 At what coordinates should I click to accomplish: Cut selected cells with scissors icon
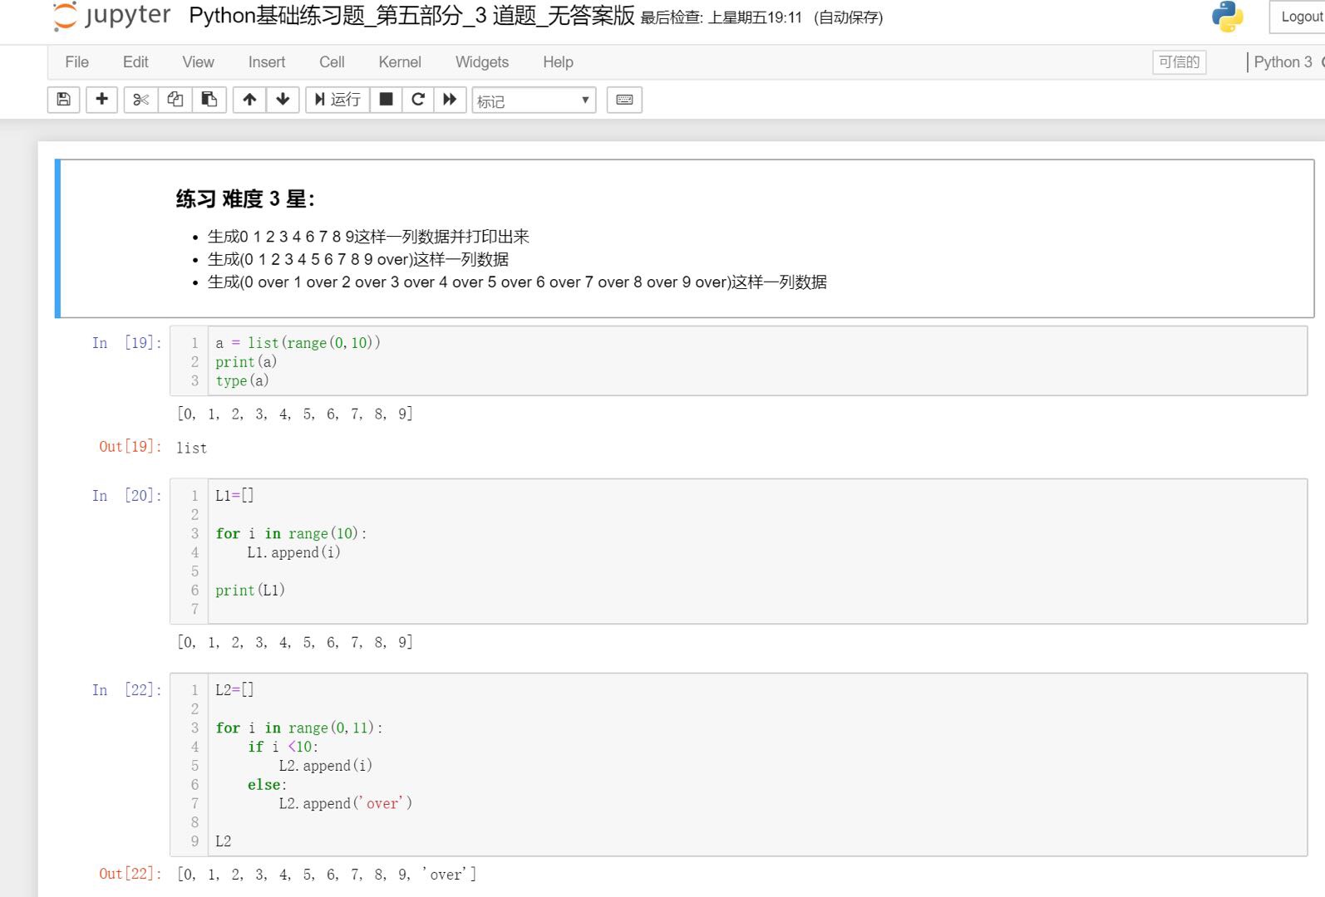click(x=140, y=100)
